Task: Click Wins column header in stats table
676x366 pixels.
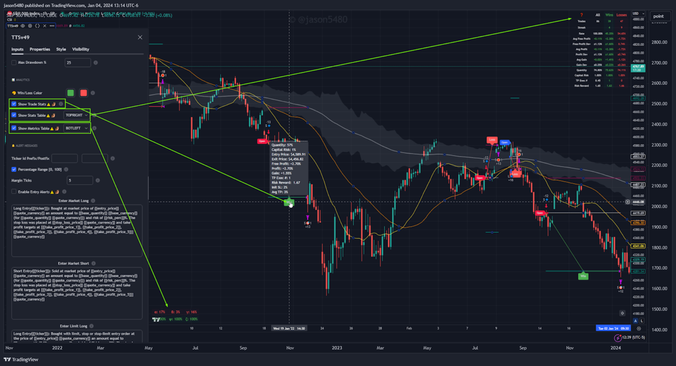Action: click(609, 15)
